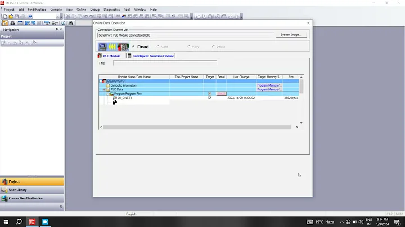Viewport: 405px width, 227px height.
Task: Click the 00_DNET1 program file icon
Action: click(x=115, y=98)
